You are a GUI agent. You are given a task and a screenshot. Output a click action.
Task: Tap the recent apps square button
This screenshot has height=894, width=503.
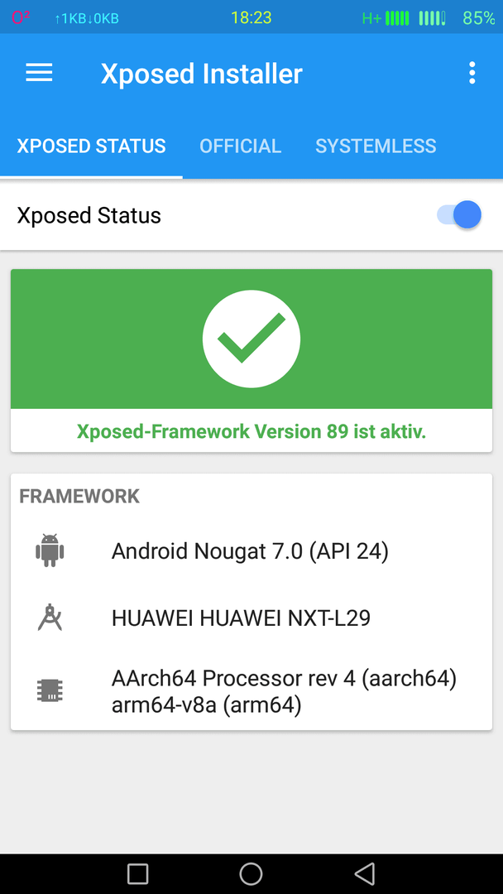137,873
